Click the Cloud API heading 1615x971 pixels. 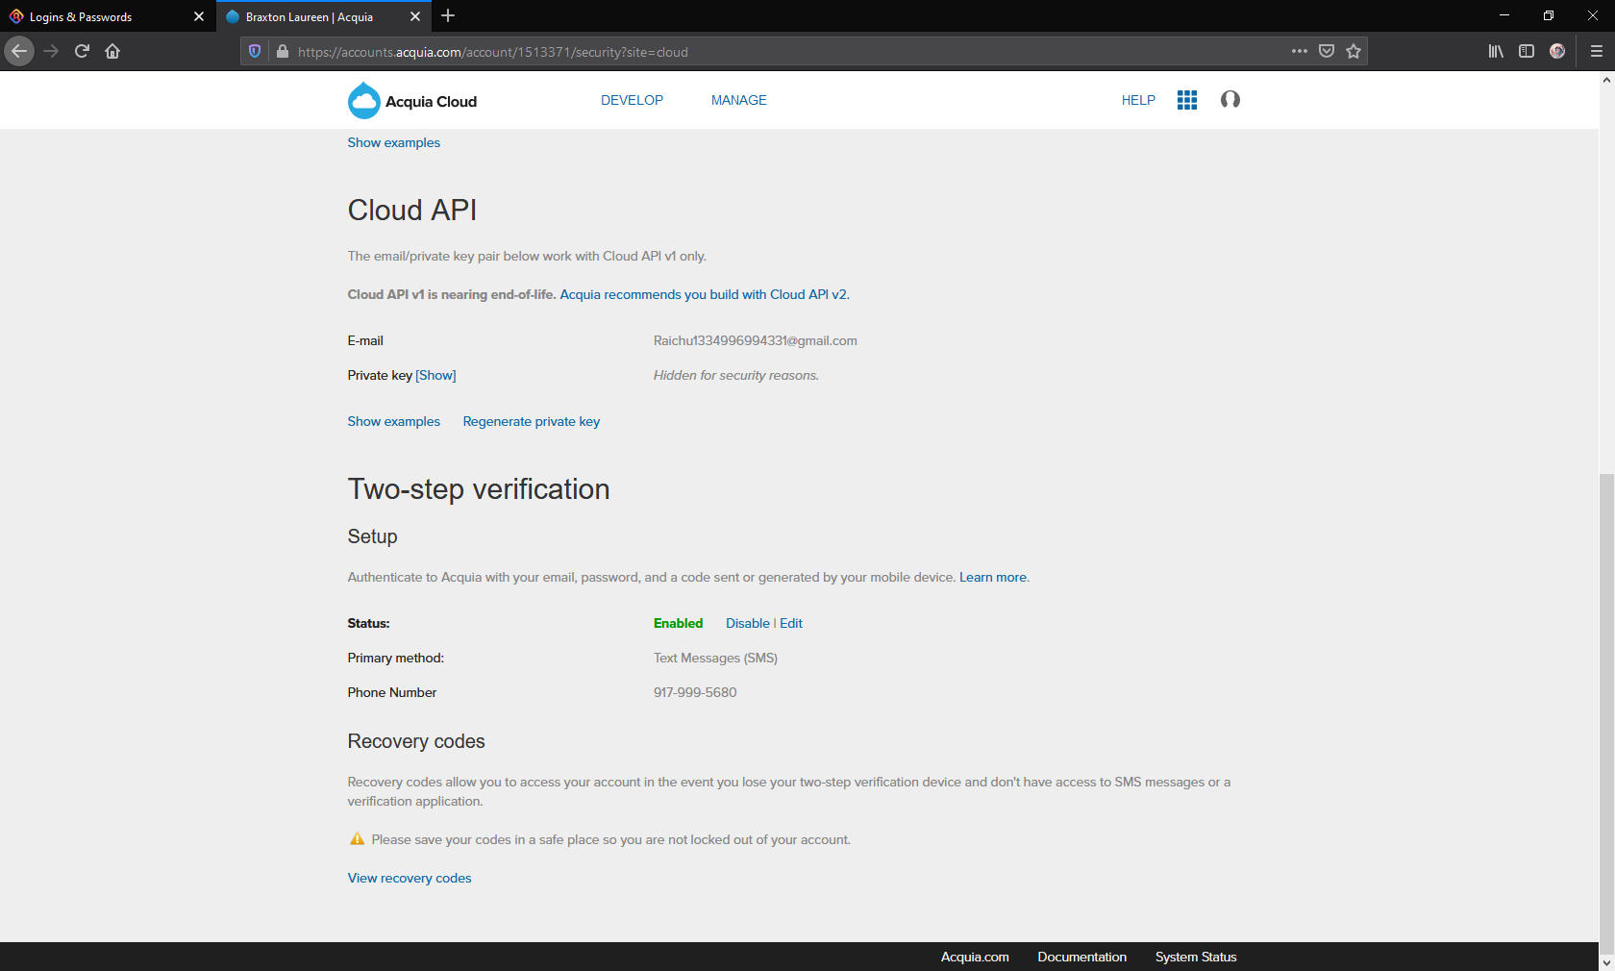[412, 210]
